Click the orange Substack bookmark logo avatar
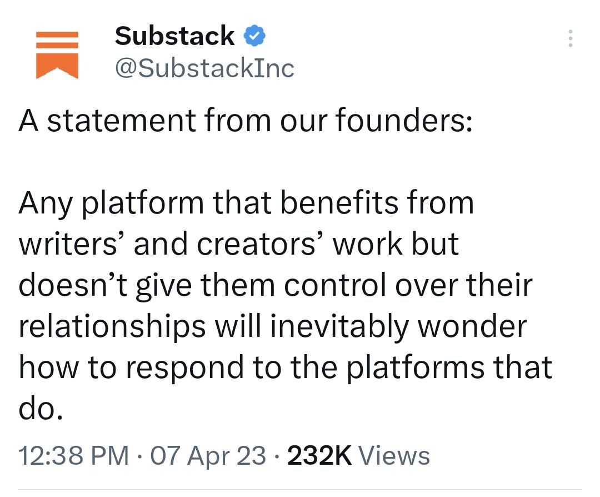Screen dimensions: 600x497 pos(57,54)
